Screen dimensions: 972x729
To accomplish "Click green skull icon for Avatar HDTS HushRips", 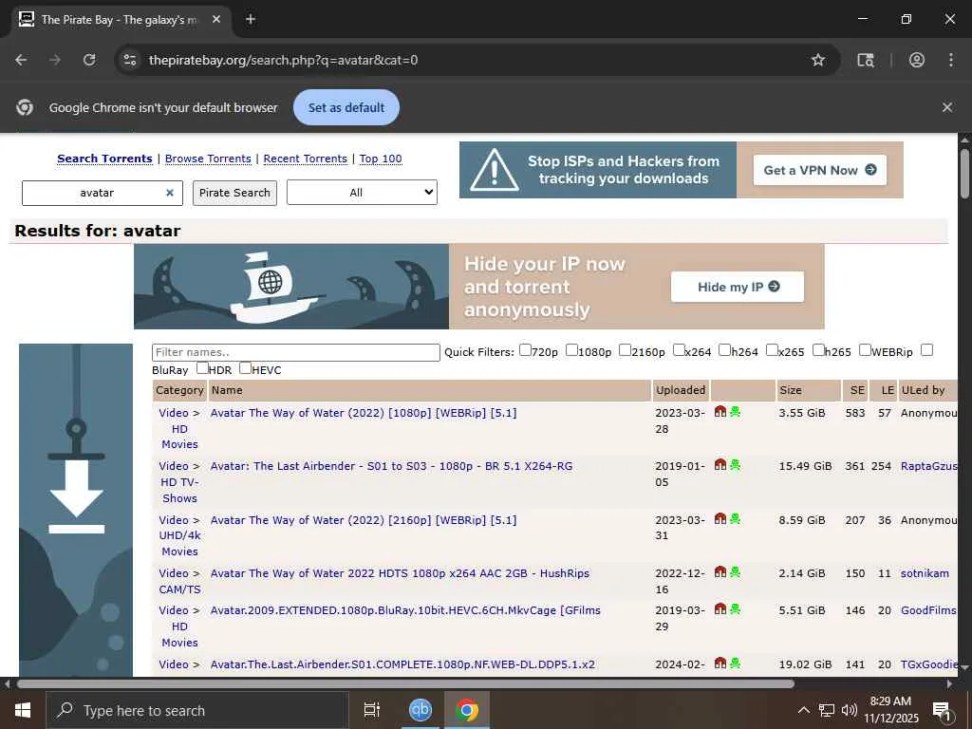I will click(736, 572).
